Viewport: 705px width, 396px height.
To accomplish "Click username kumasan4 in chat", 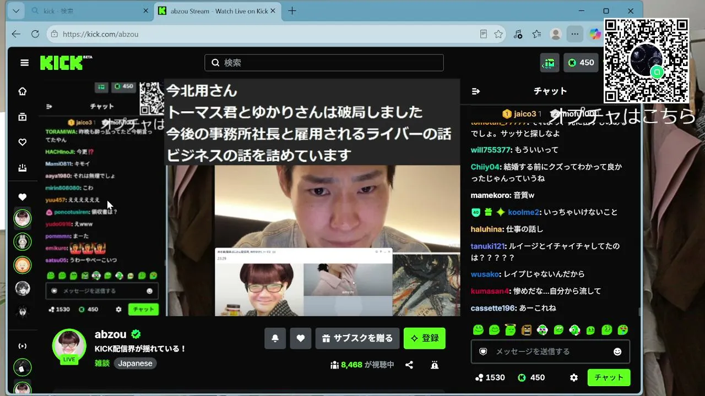I will click(x=490, y=291).
